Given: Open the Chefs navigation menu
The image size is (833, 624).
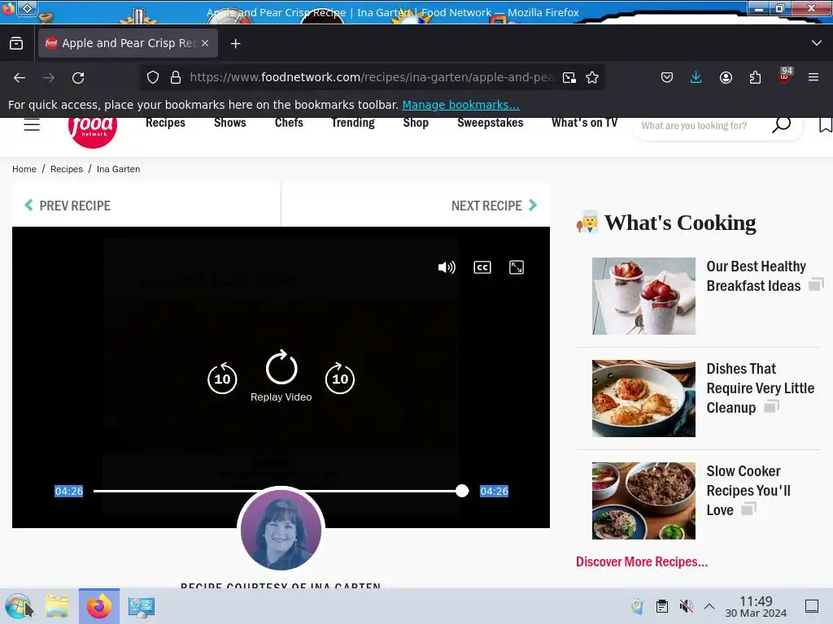Looking at the screenshot, I should coord(289,123).
